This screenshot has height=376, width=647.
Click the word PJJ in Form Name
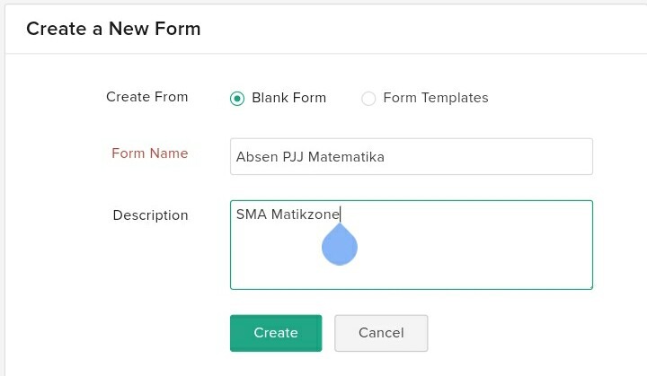click(291, 157)
